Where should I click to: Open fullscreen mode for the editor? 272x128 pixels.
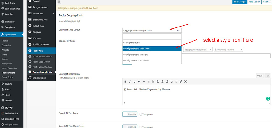pyautogui.click(x=186, y=81)
